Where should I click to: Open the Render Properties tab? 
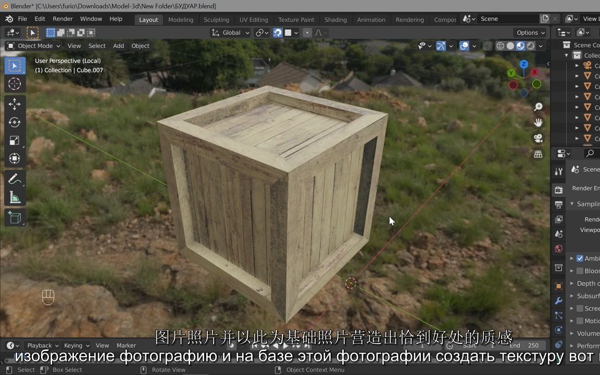coord(558,189)
